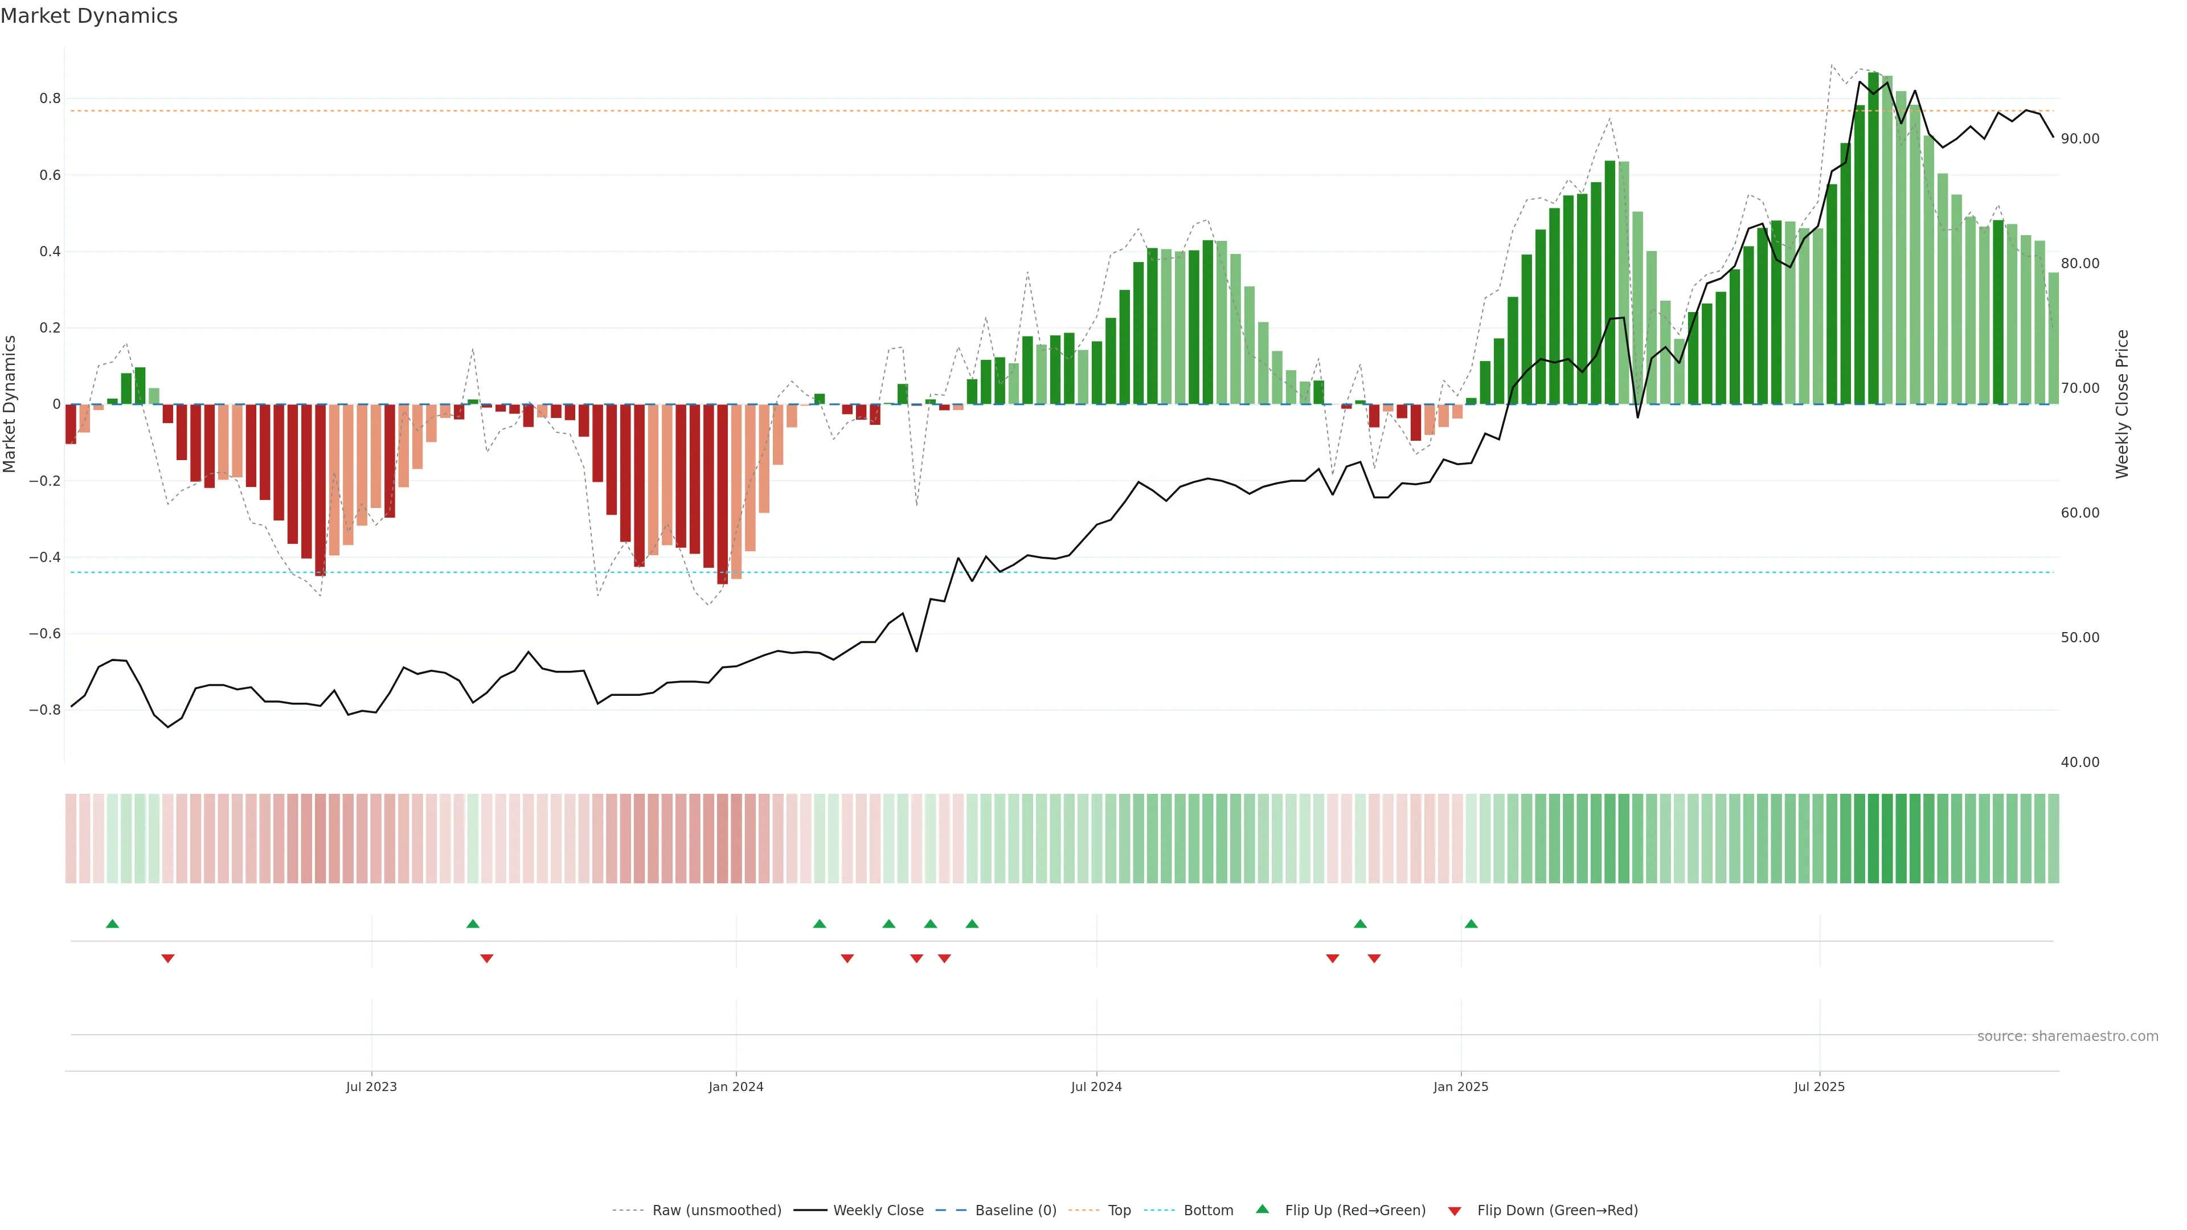Click the leftmost red Flip Down triangle marker
Viewport: 2187px width, 1230px height.
168,958
